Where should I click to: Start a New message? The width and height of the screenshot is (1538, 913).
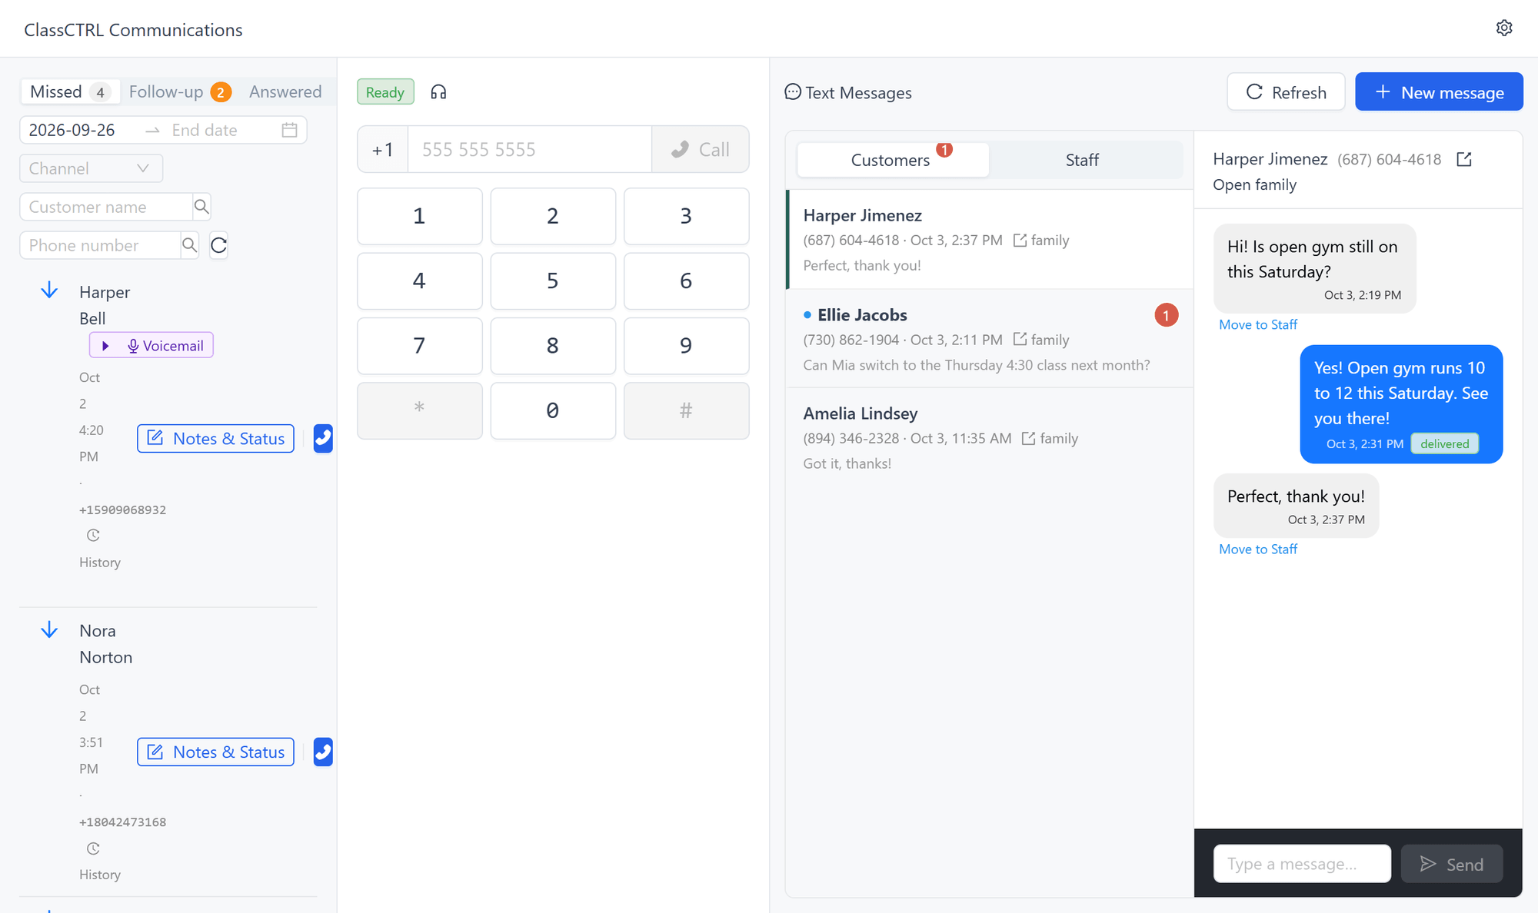click(1439, 92)
